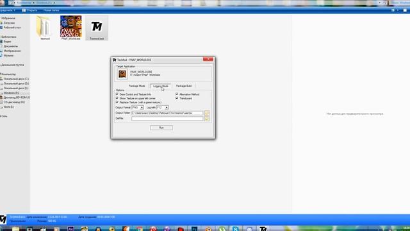This screenshot has height=231, width=410.
Task: Toggle Alternative Method checkbox
Action: (x=177, y=94)
